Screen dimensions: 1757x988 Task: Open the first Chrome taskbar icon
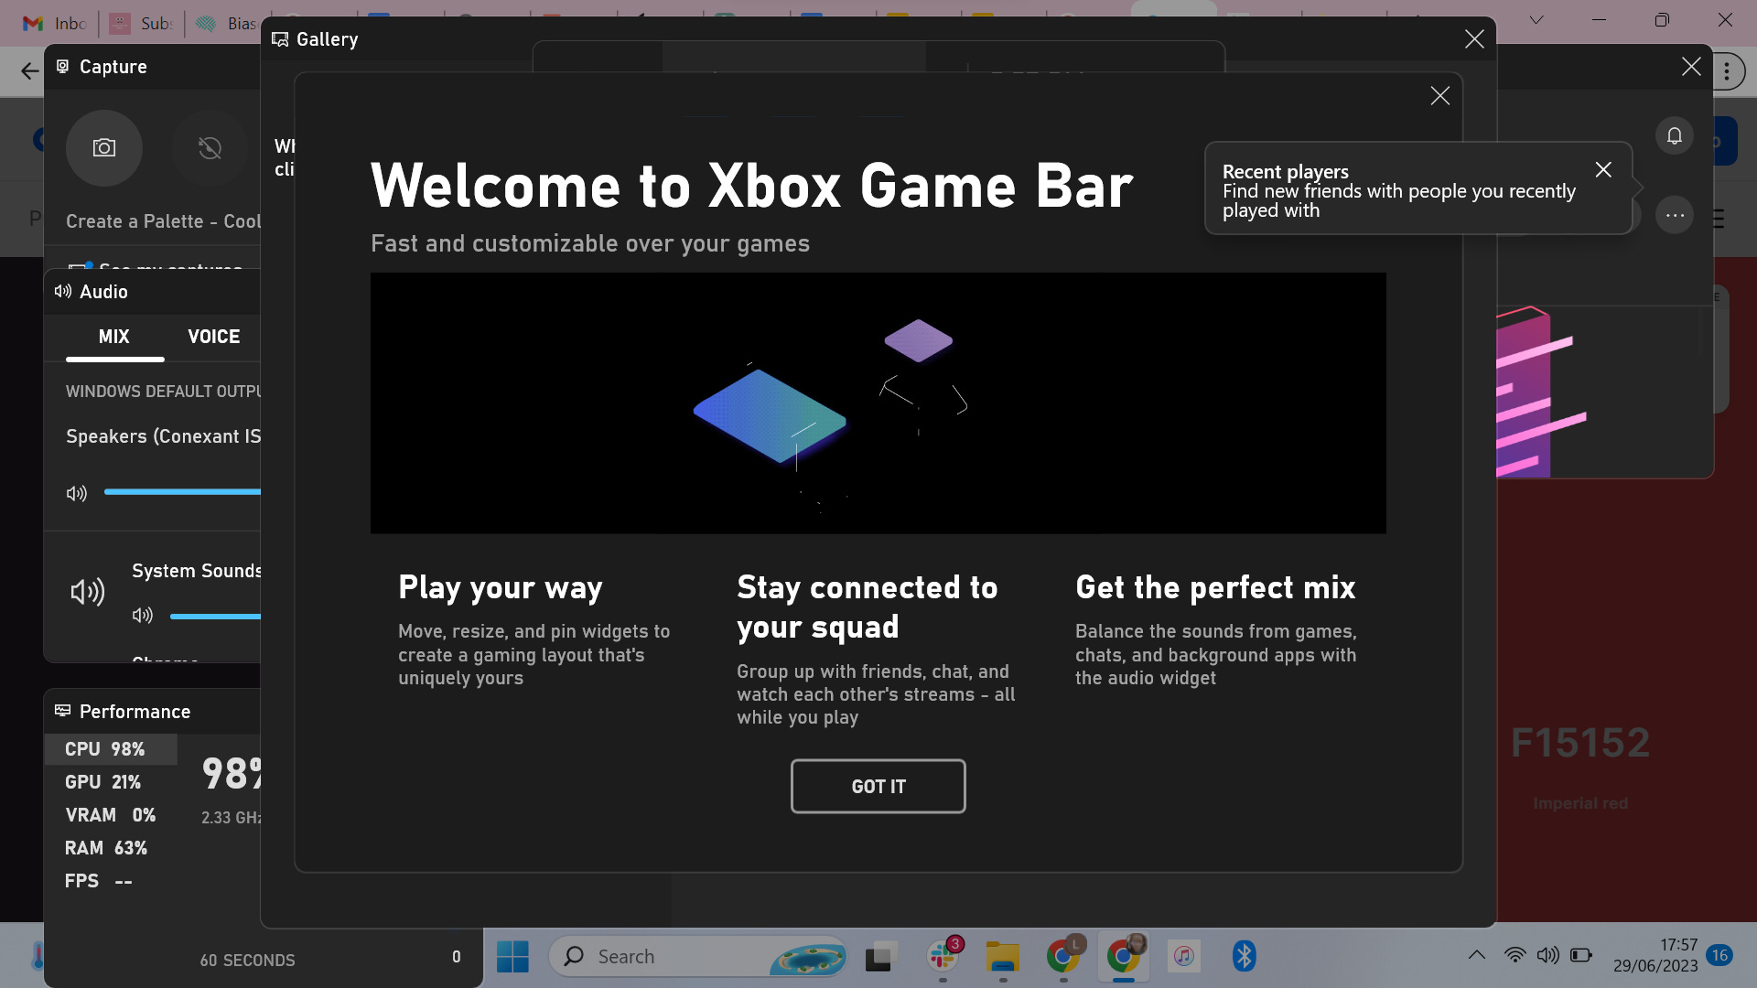click(1063, 957)
